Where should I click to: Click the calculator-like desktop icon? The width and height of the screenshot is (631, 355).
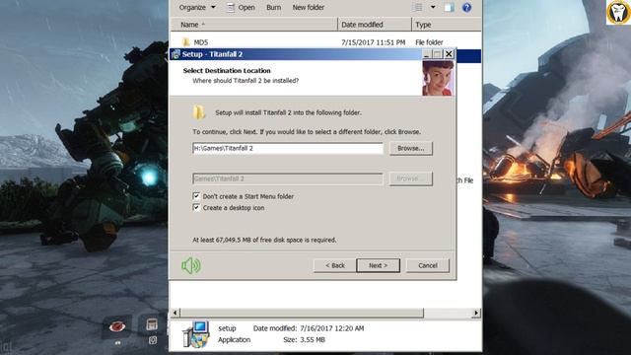[x=152, y=324]
